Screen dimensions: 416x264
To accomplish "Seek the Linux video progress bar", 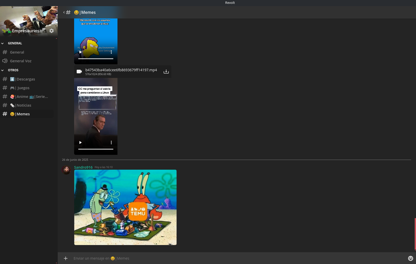I will pos(96,149).
